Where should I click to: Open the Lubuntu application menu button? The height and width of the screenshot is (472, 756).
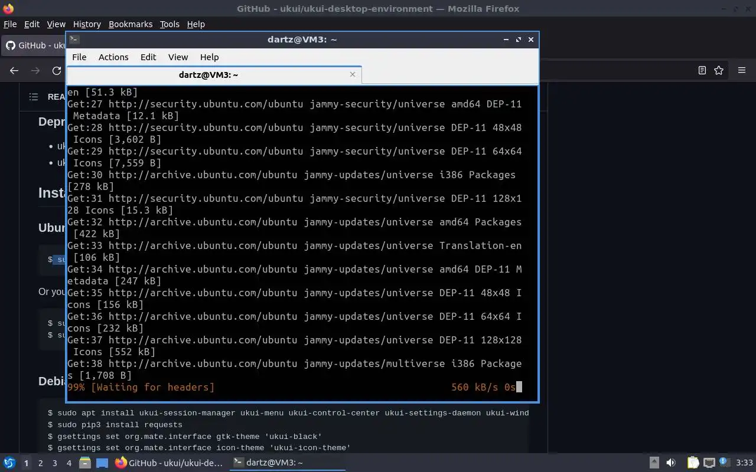pos(9,463)
